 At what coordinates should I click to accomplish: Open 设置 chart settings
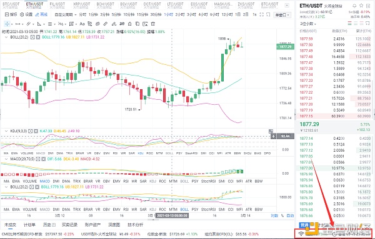pos(26,14)
